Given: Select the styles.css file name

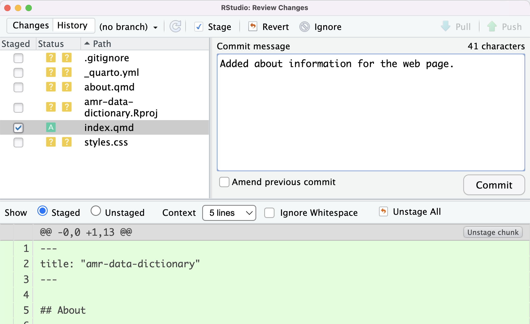Looking at the screenshot, I should (x=106, y=142).
